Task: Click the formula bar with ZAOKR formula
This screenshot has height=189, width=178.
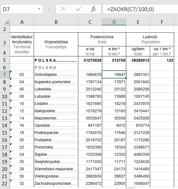Action: [x=139, y=9]
